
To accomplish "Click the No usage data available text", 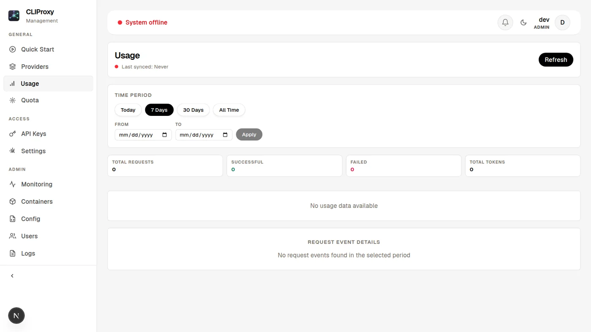I will (x=344, y=206).
